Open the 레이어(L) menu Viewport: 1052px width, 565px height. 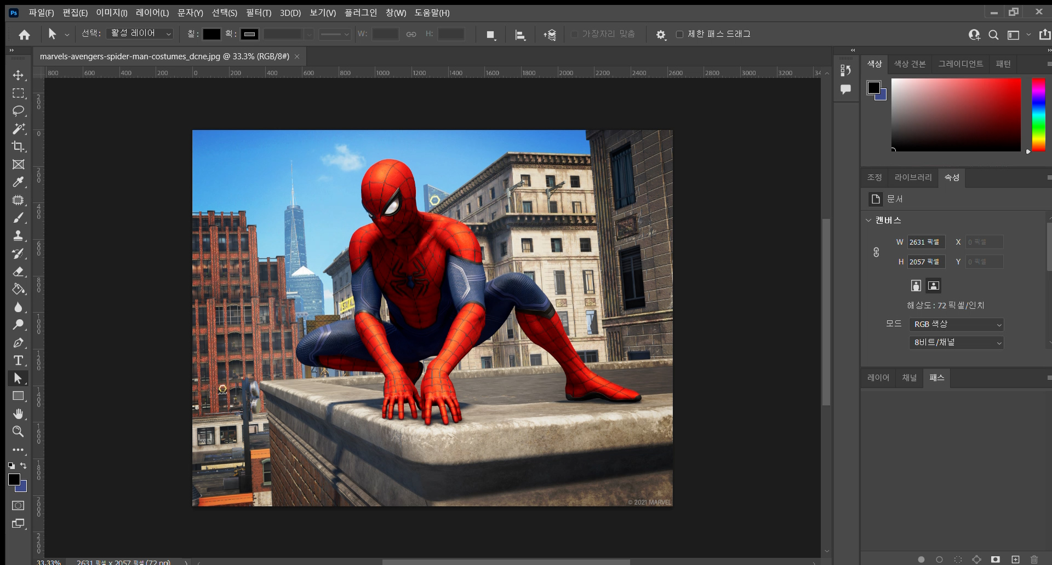click(152, 13)
